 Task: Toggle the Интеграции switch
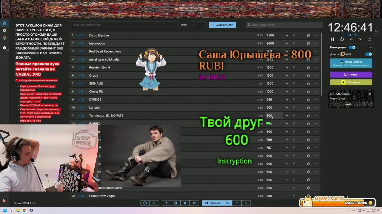[x=352, y=47]
